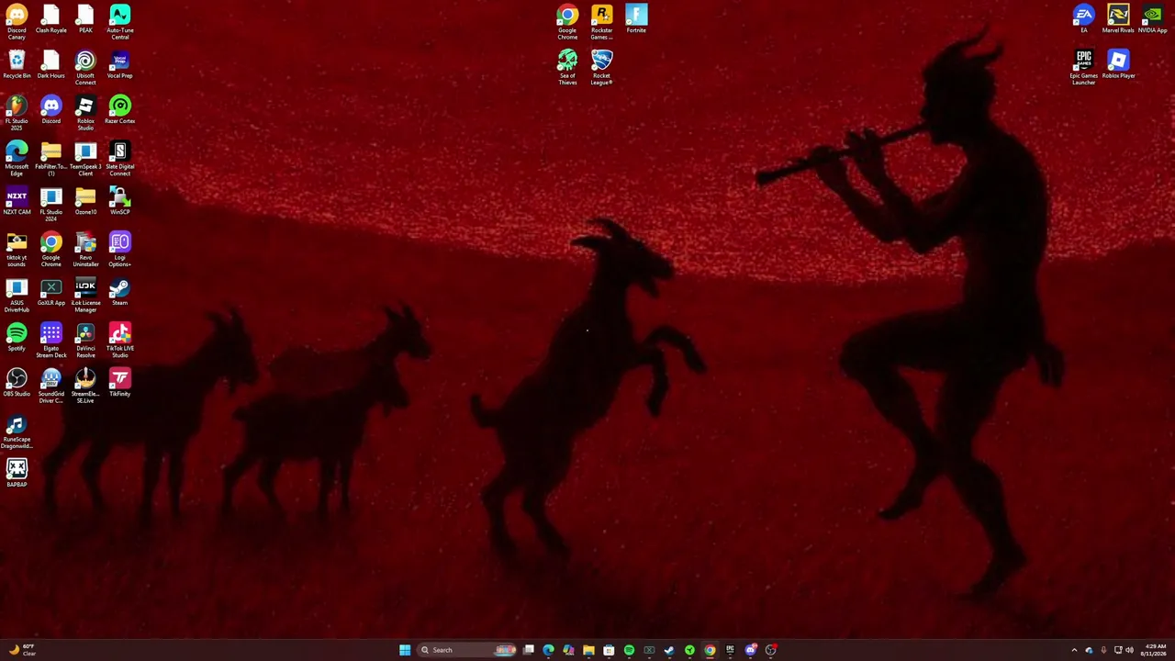Launch iLok License Manager from the desktop
Image resolution: width=1175 pixels, height=661 pixels.
click(85, 296)
